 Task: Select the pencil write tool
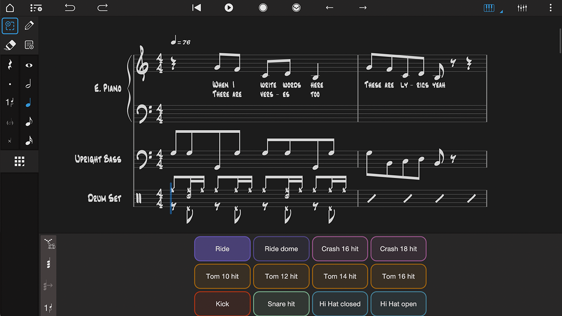(x=29, y=26)
